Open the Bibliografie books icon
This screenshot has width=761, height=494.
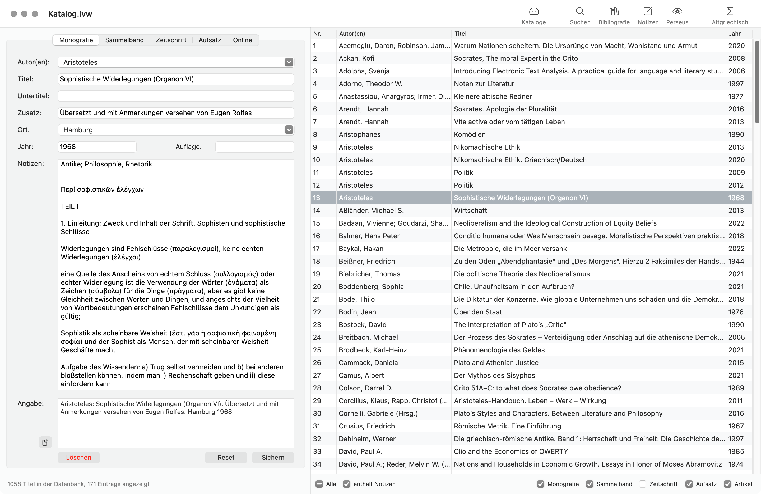(x=614, y=12)
